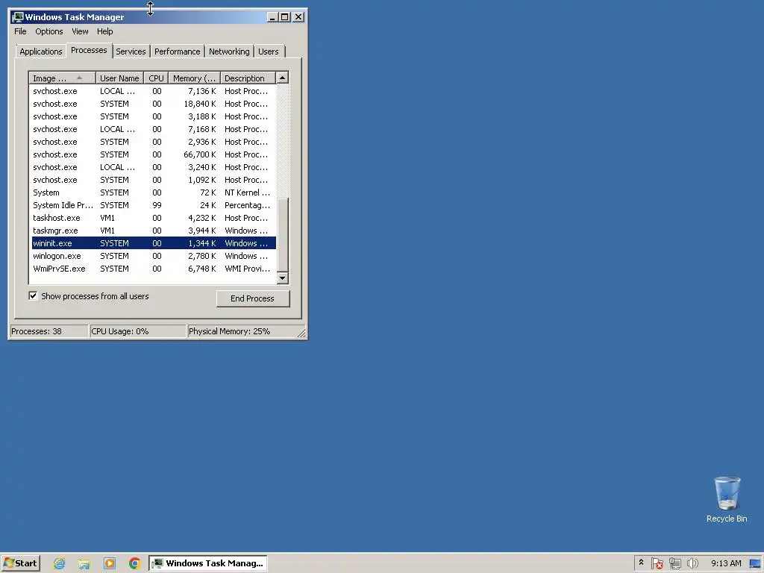Open Internet Explorer from the taskbar
Image resolution: width=764 pixels, height=573 pixels.
click(x=60, y=563)
